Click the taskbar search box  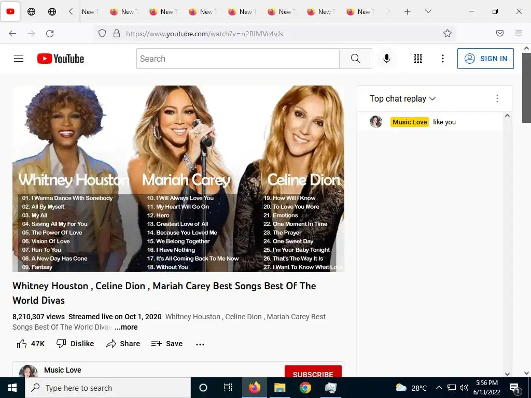pyautogui.click(x=108, y=388)
